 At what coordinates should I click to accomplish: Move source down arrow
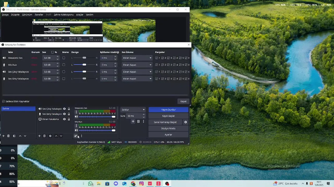[x=61, y=136]
